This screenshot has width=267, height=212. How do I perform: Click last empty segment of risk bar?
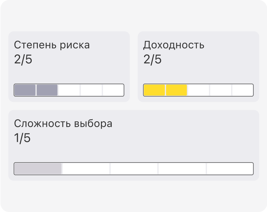113,90
